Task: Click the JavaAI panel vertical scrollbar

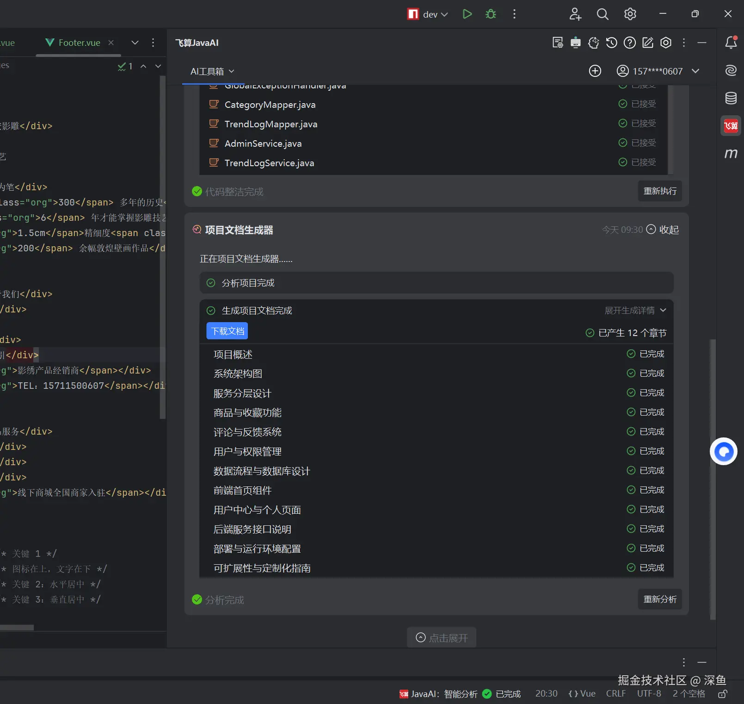Action: click(713, 479)
